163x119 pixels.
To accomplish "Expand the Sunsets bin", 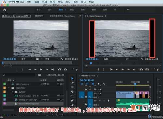I will [x=12, y=92].
